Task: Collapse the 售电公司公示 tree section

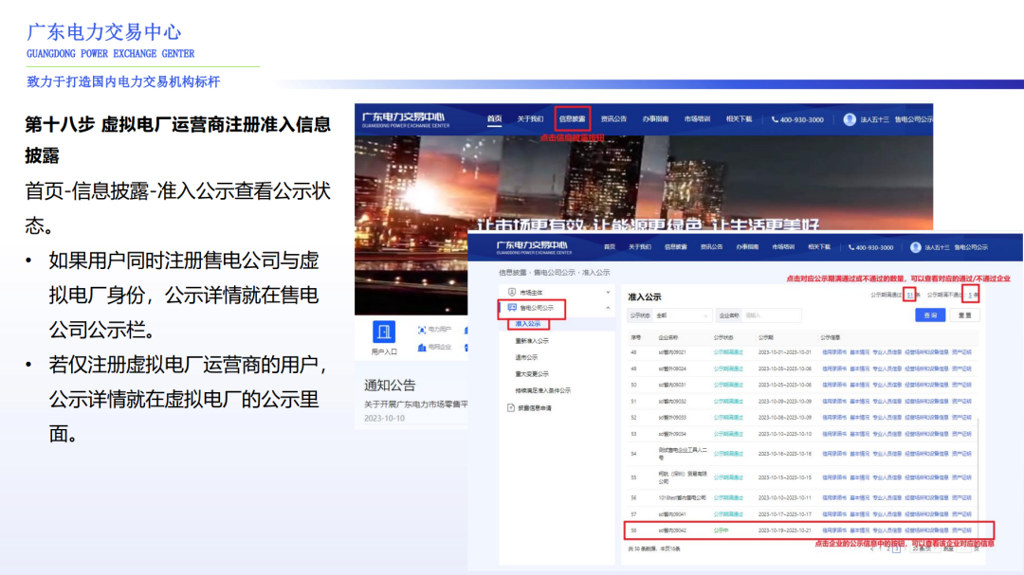Action: [x=608, y=307]
